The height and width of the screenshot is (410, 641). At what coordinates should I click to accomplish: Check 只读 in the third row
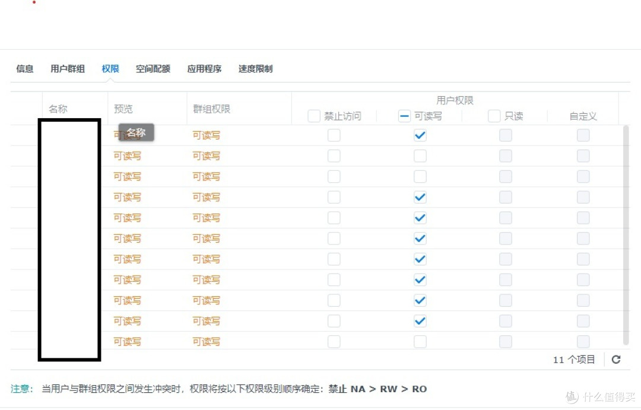pos(506,177)
